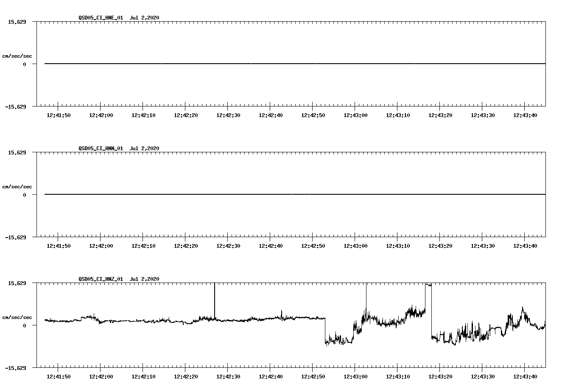The height and width of the screenshot is (392, 576).
Task: Click the flat HNE trace line
Action: tap(295, 64)
